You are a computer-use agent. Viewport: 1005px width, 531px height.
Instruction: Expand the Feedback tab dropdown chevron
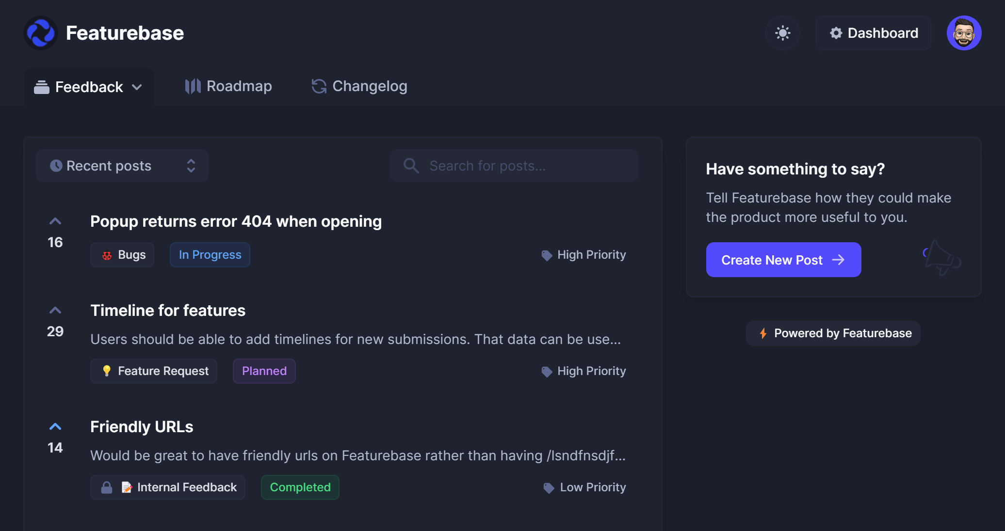pyautogui.click(x=137, y=87)
